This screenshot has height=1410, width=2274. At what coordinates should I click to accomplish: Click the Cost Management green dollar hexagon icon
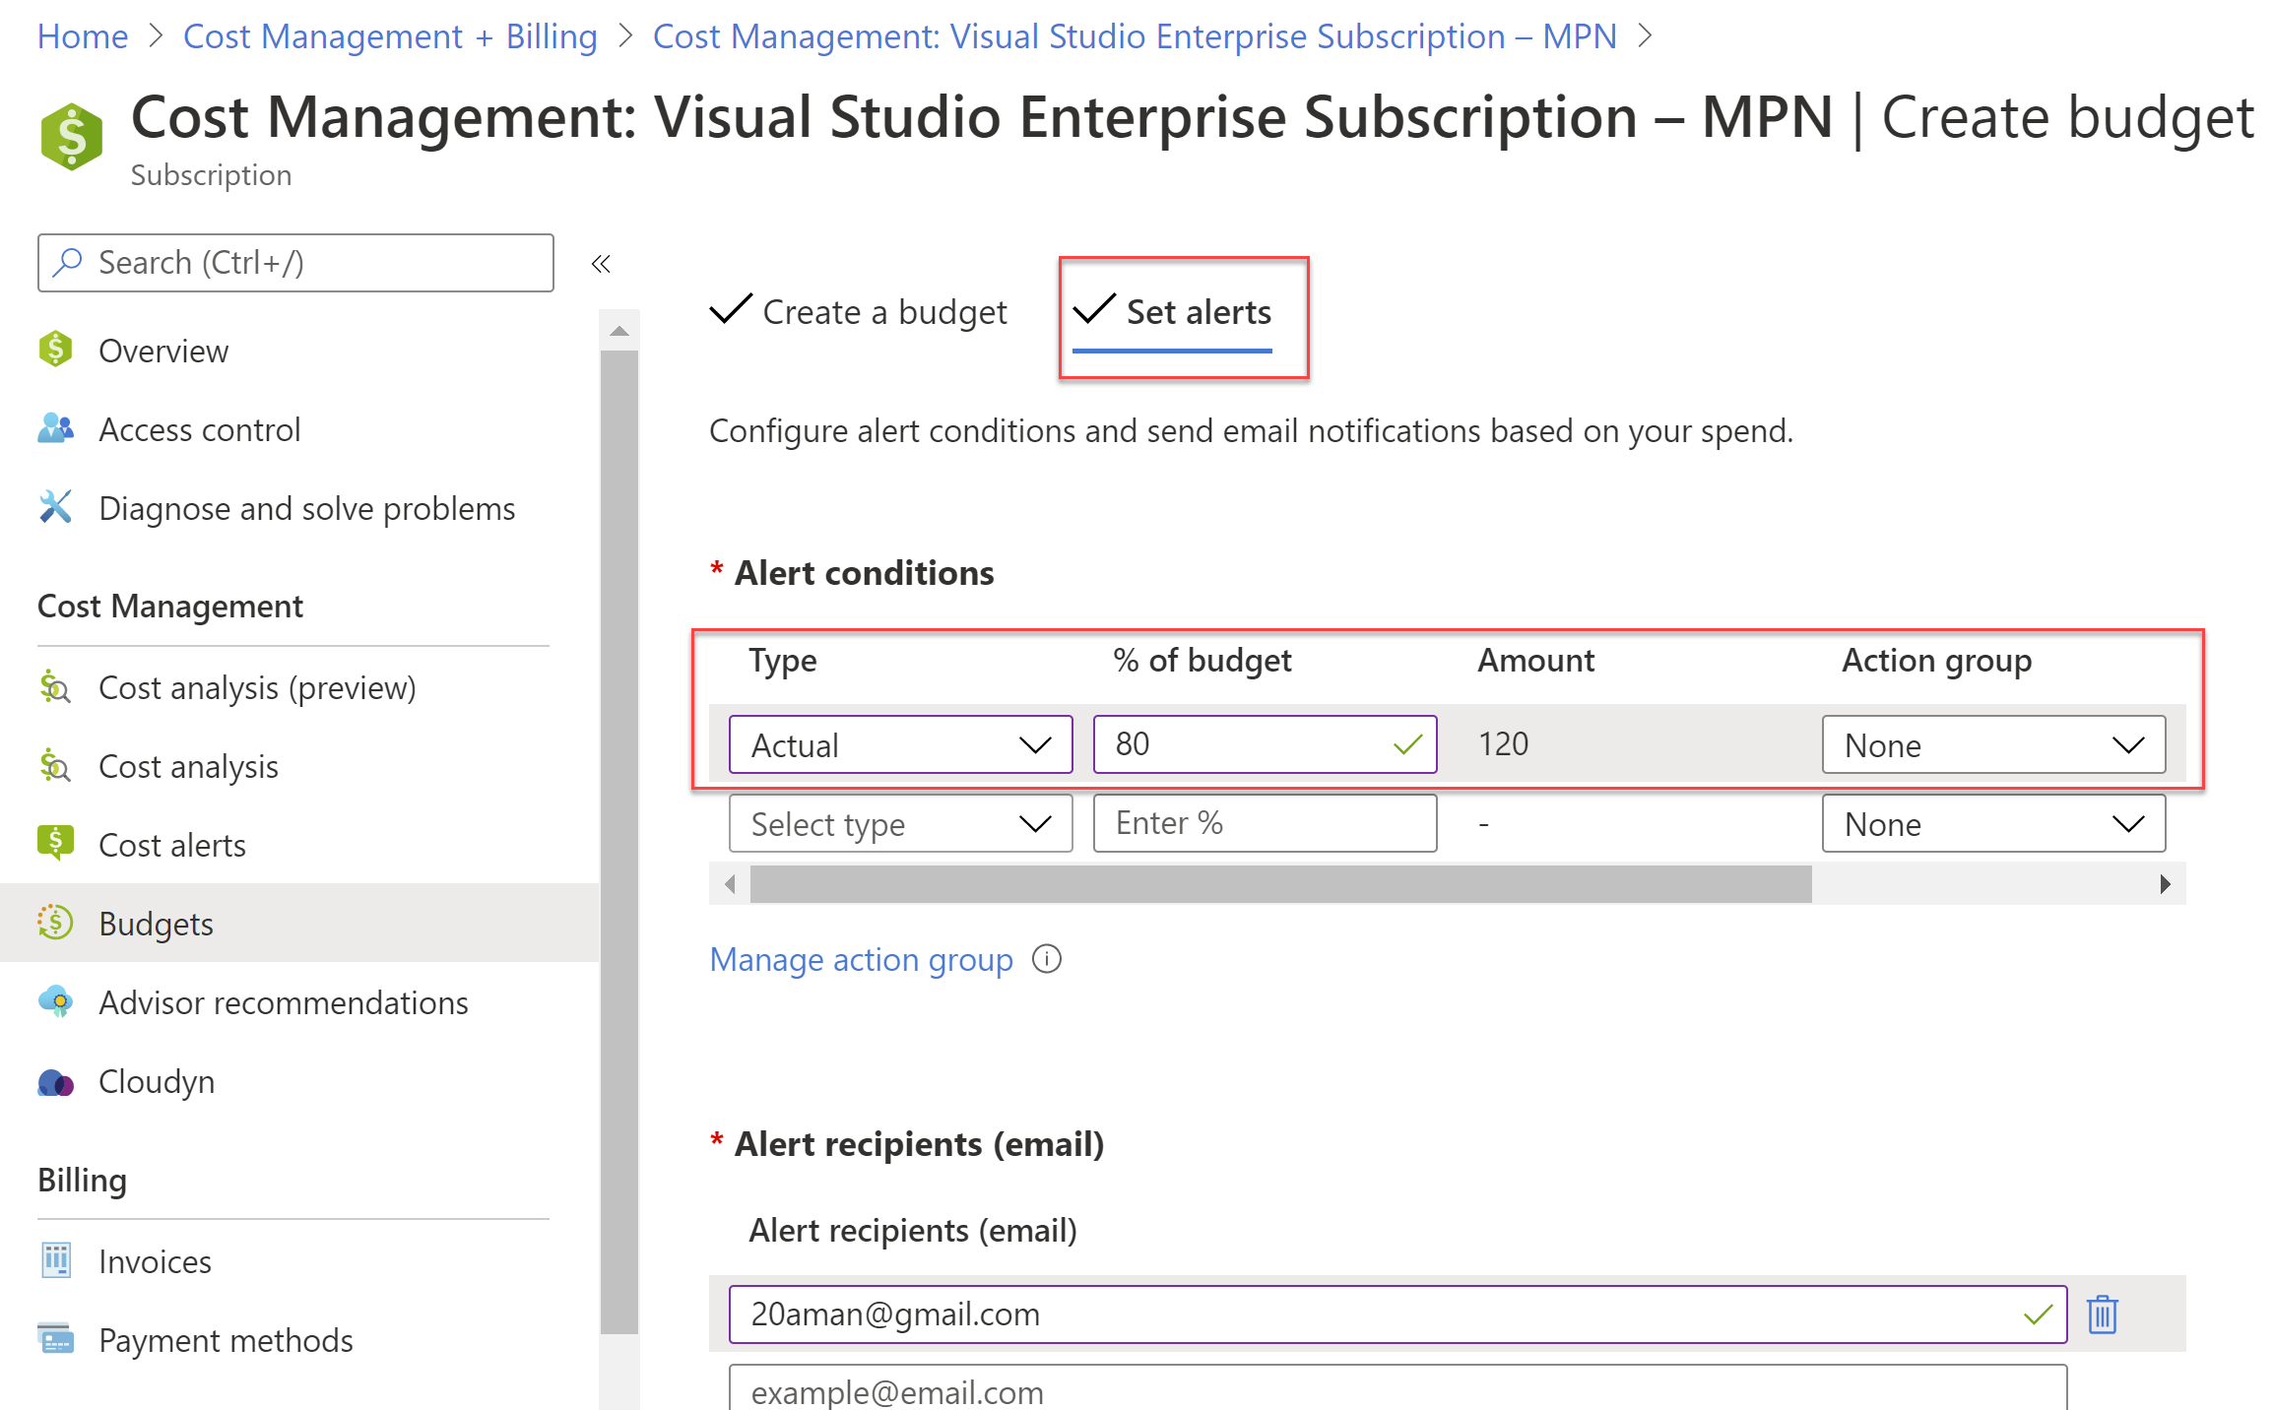tap(71, 137)
